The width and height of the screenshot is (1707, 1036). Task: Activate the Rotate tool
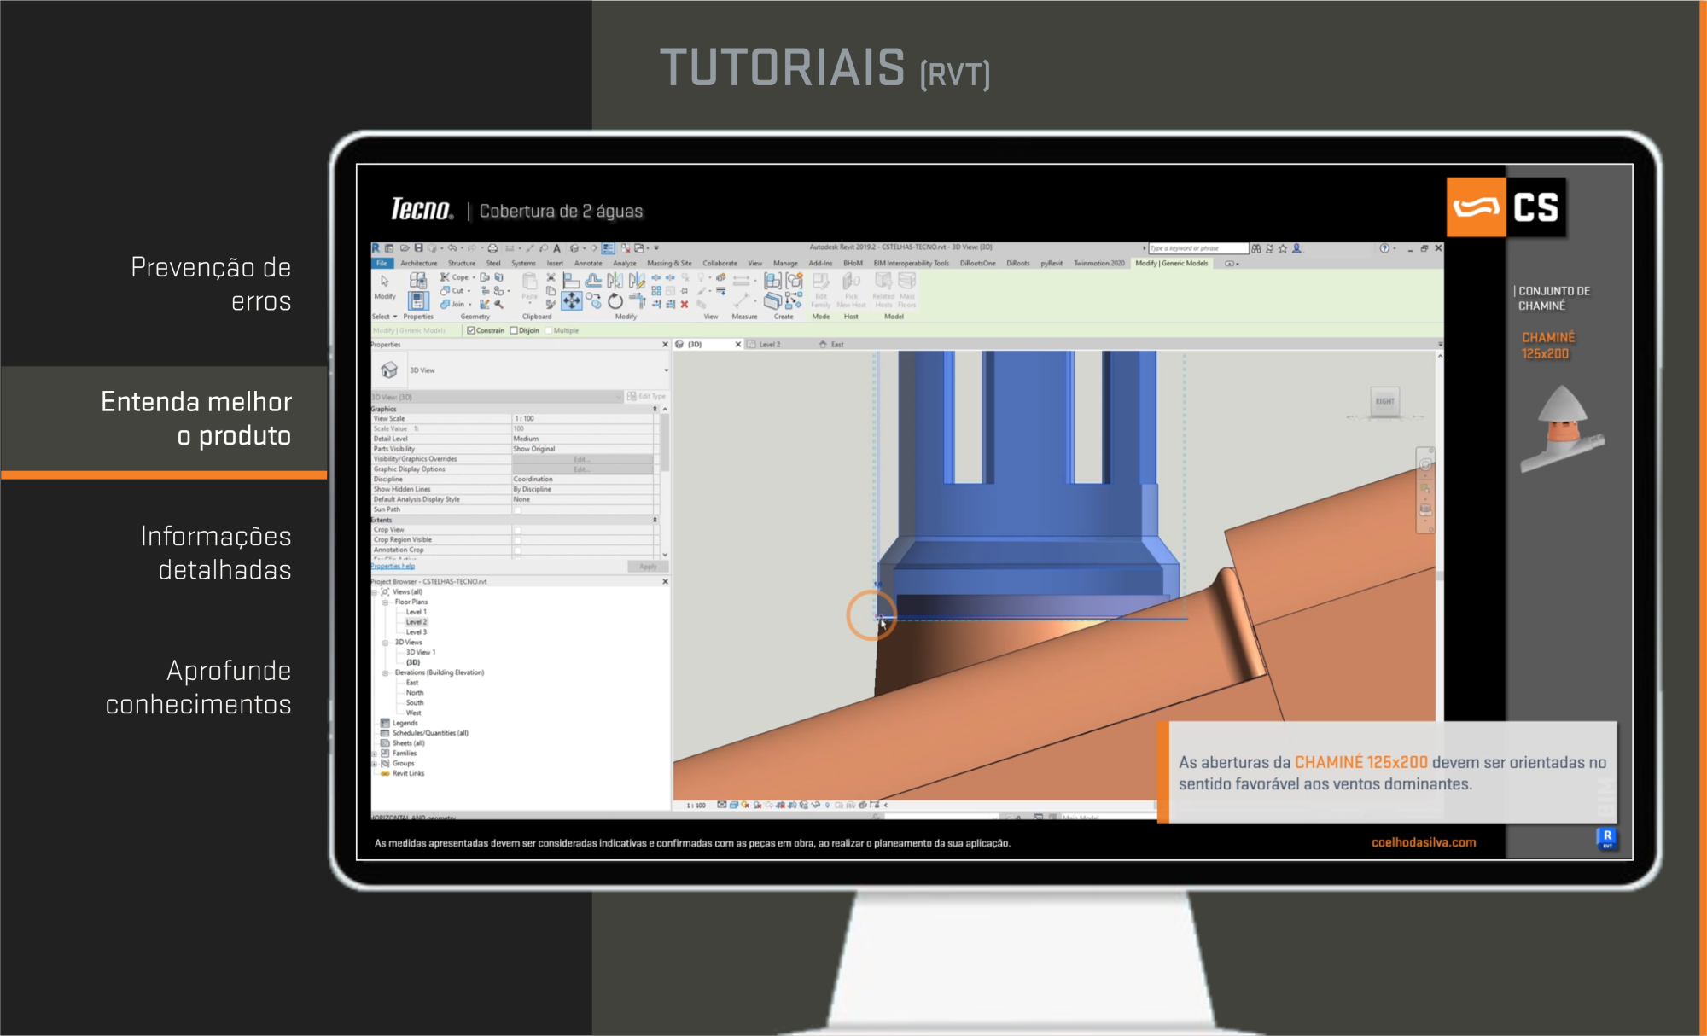click(615, 300)
